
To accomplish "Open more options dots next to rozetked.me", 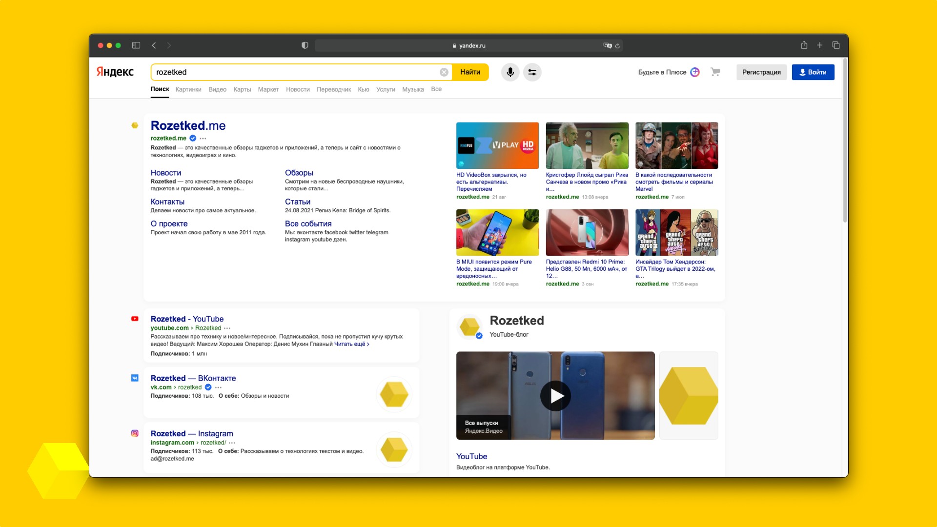I will click(203, 139).
